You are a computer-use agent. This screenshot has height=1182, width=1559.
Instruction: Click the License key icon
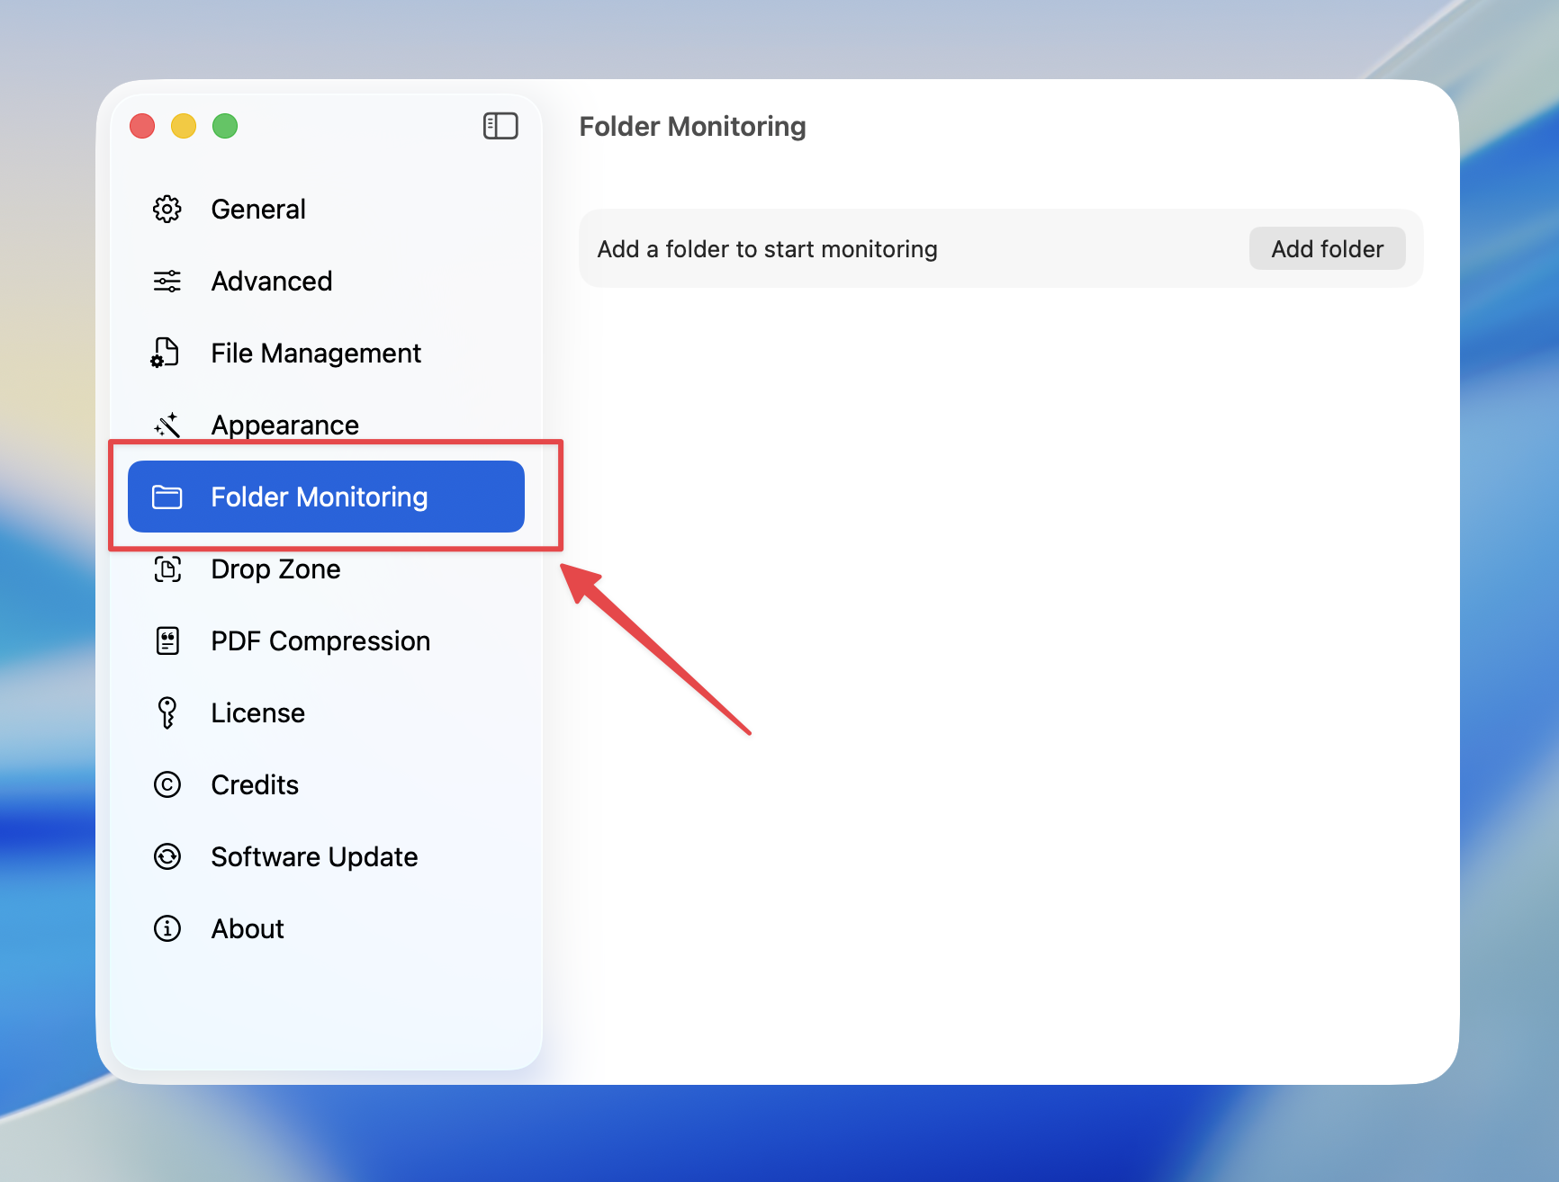tap(167, 712)
